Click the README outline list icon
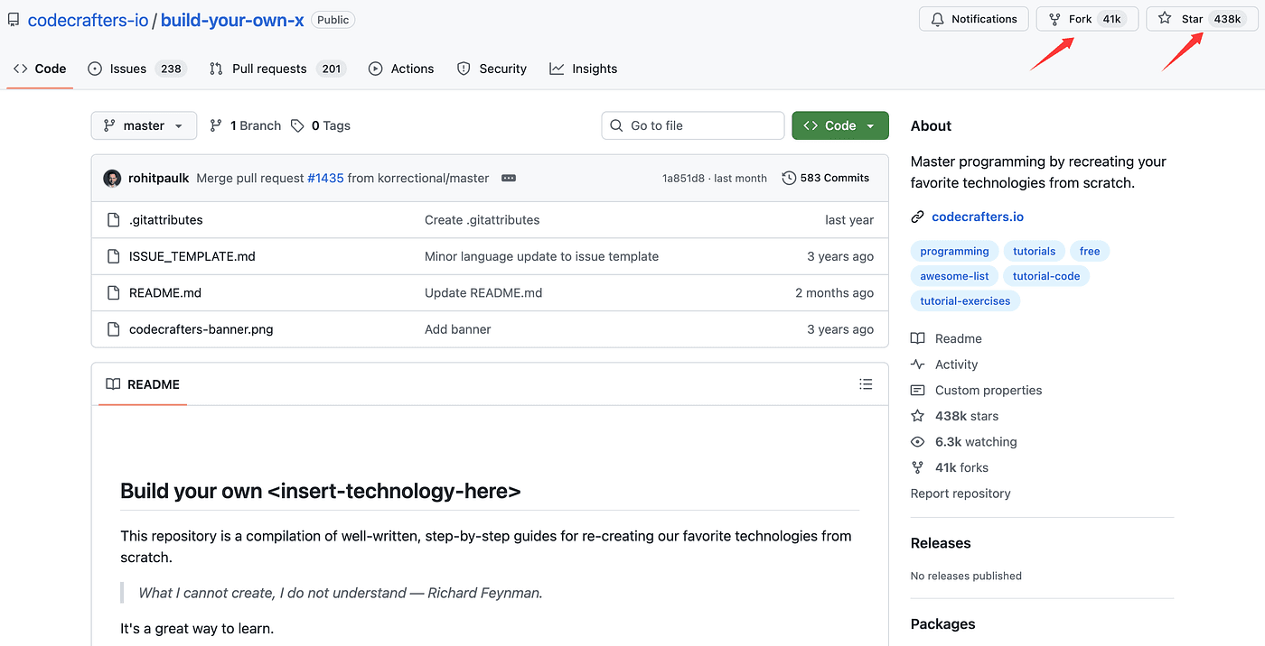This screenshot has height=646, width=1265. pyautogui.click(x=866, y=384)
